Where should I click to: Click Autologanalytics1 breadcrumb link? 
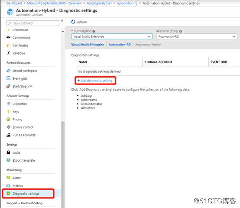99,3
